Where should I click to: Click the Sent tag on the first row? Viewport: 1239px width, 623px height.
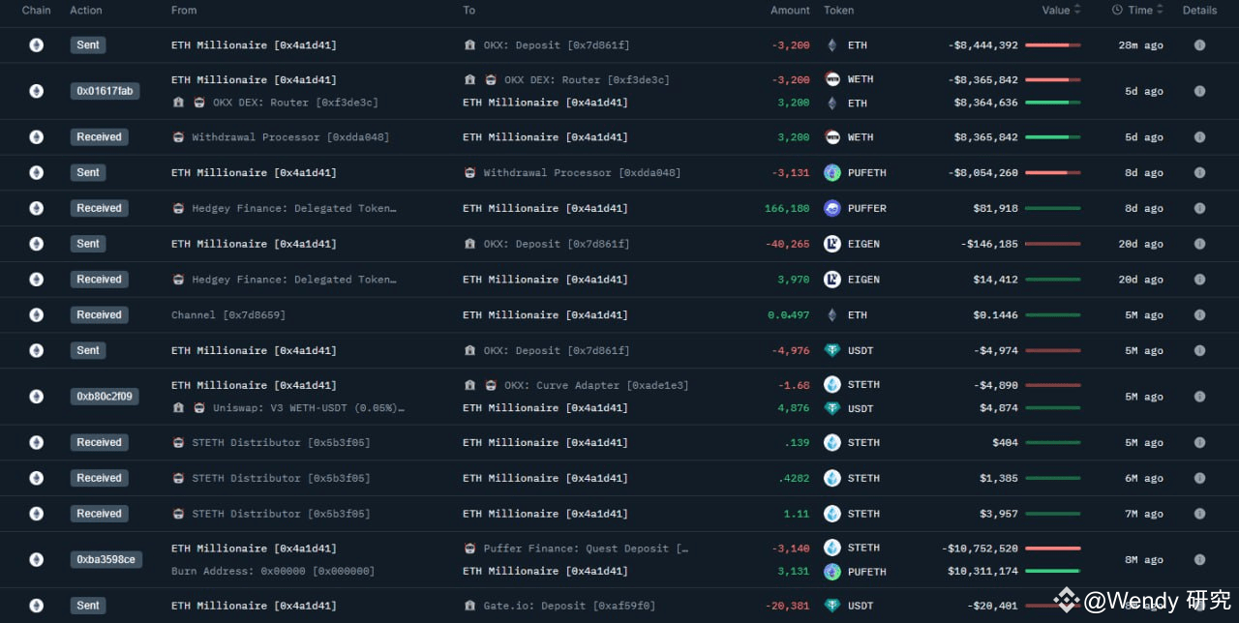click(87, 44)
